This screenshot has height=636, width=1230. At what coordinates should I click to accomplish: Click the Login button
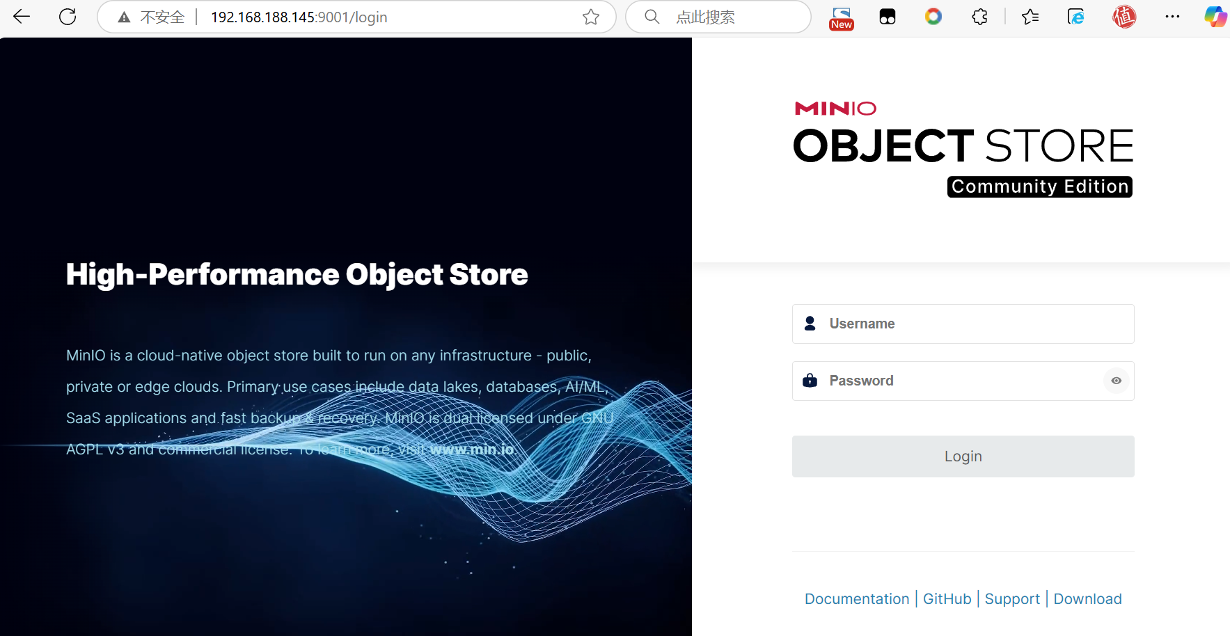(x=963, y=456)
